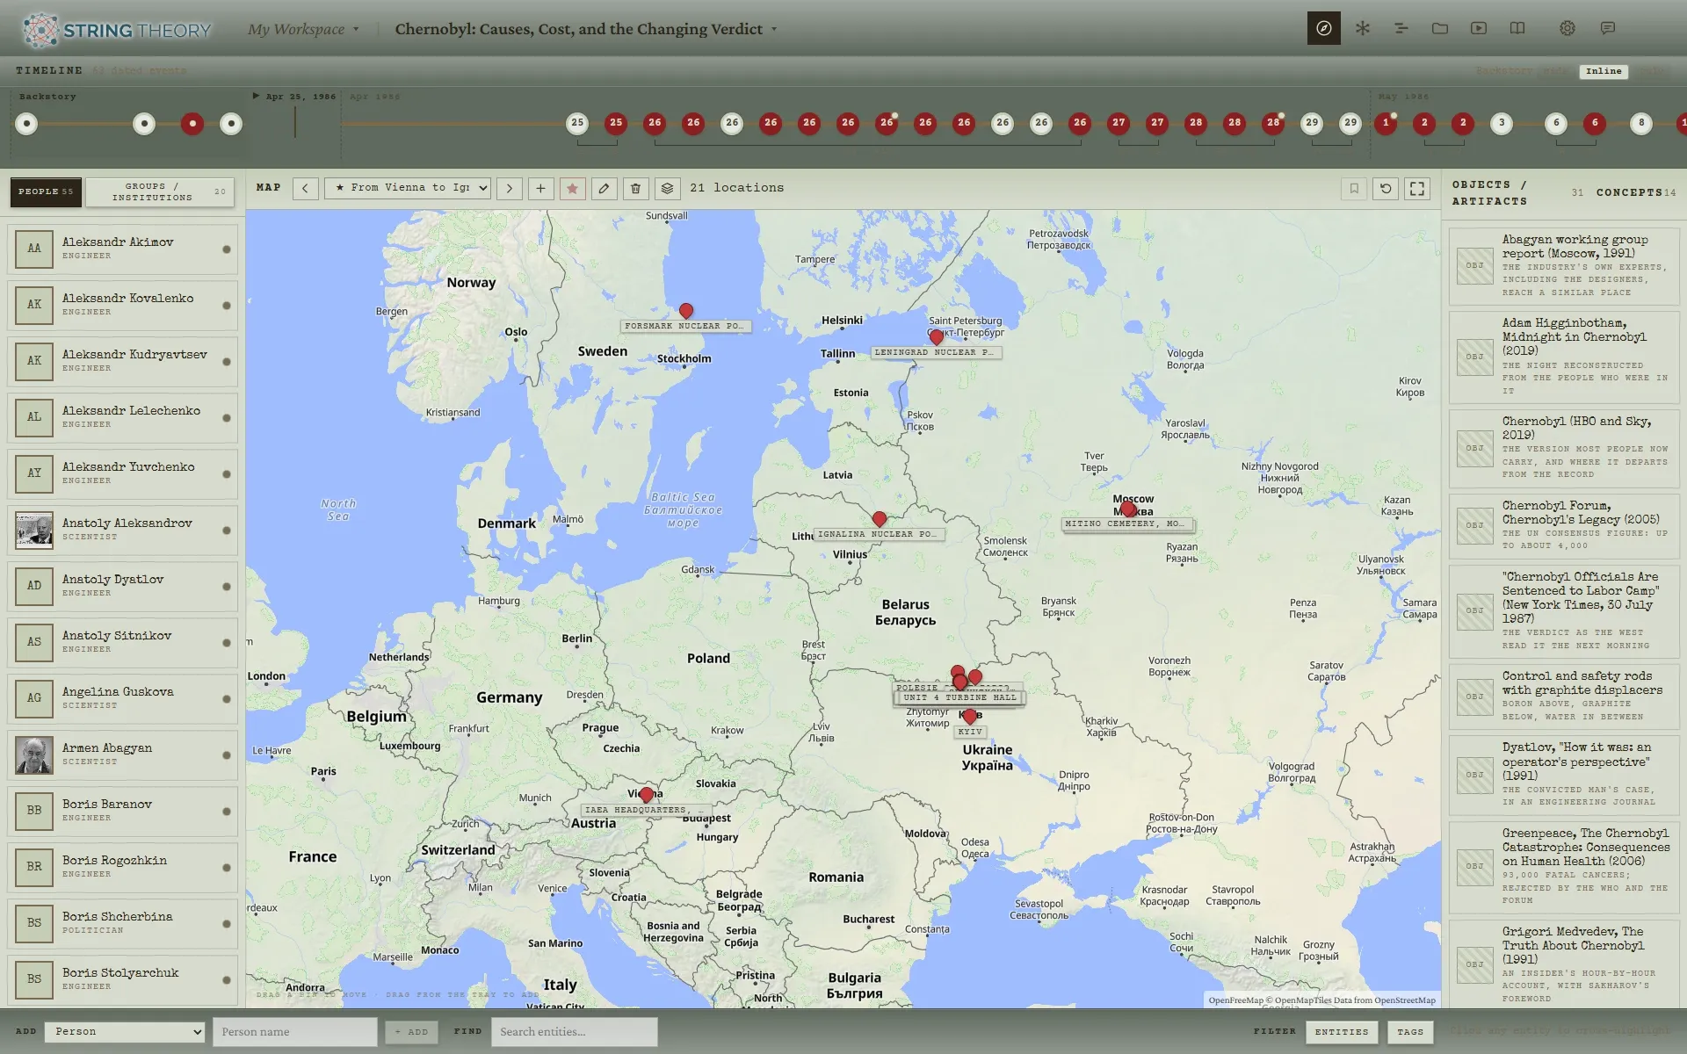Click the String Theory logo
1687x1054 pixels.
(x=117, y=30)
